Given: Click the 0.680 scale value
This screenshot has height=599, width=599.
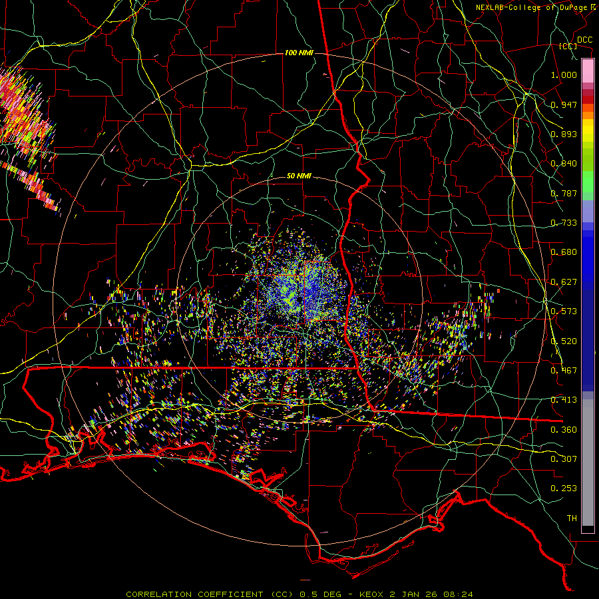Looking at the screenshot, I should [x=564, y=252].
